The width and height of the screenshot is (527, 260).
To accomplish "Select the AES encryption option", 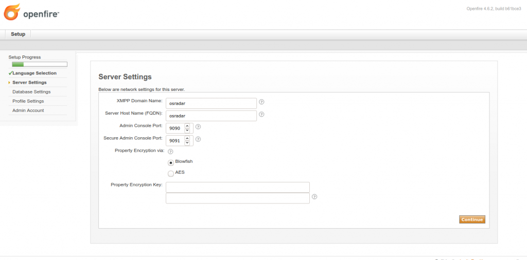I will click(171, 174).
